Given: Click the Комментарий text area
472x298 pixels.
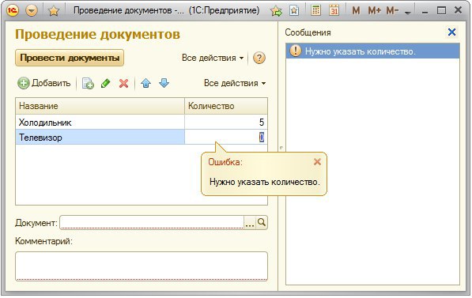Looking at the screenshot, I should (142, 266).
